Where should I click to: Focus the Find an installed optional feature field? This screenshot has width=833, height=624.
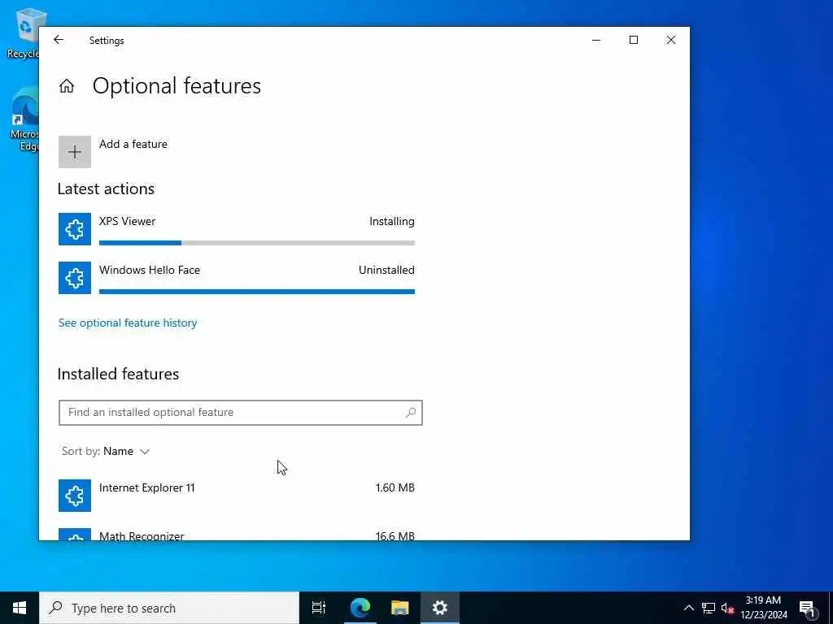[x=241, y=412]
